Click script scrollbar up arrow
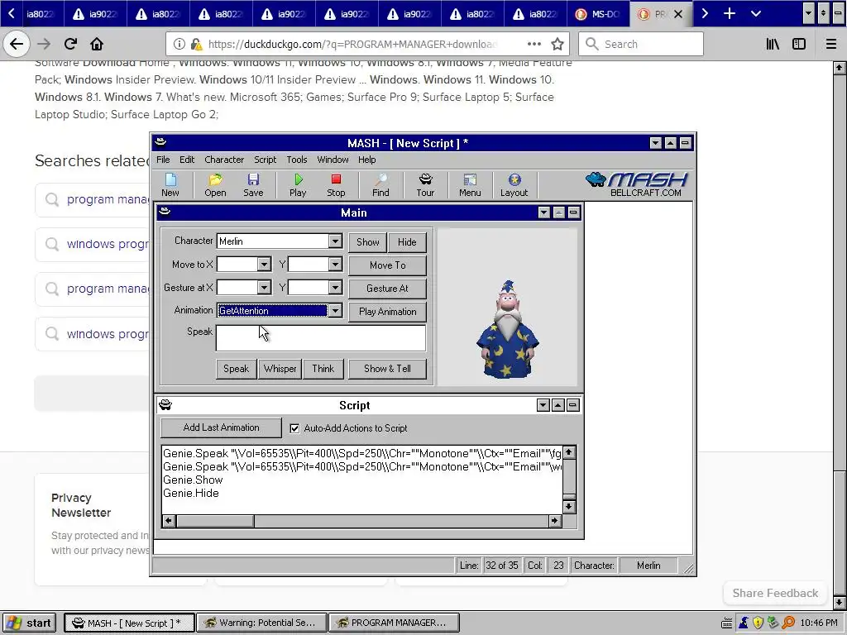This screenshot has width=847, height=635. (x=569, y=452)
